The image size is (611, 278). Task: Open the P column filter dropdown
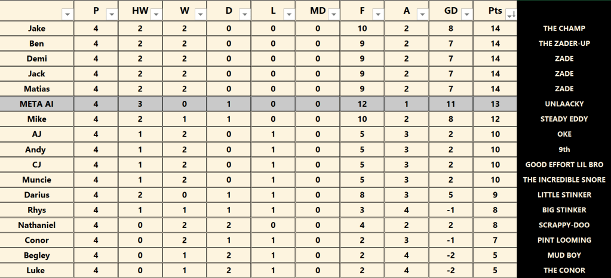click(x=112, y=14)
